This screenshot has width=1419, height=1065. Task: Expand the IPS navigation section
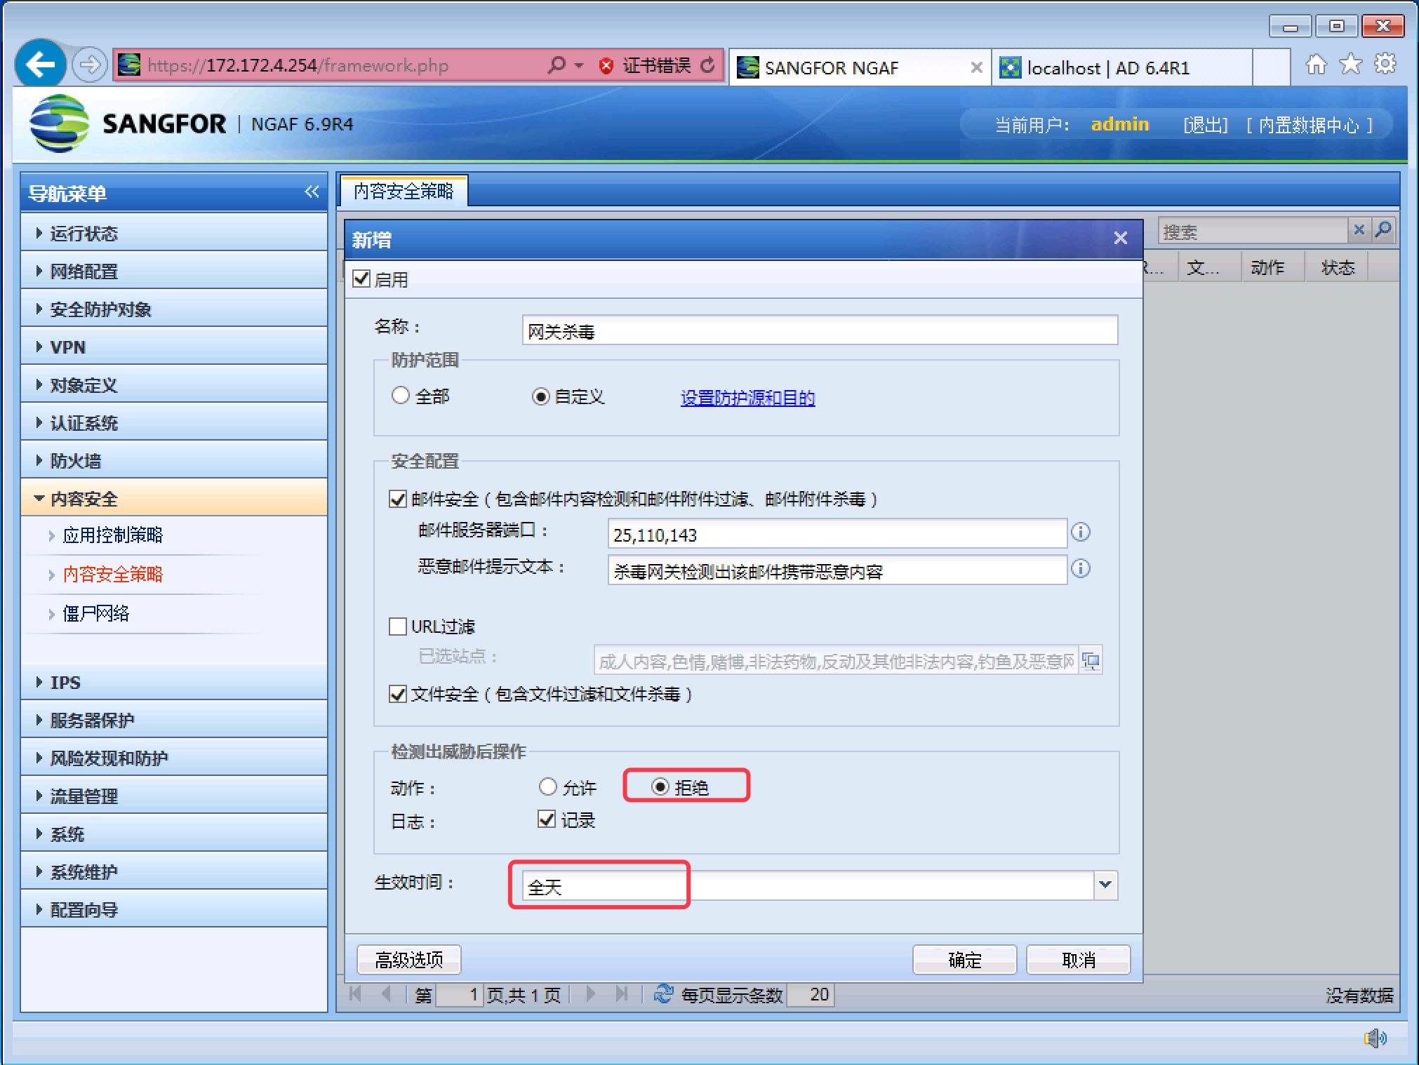point(65,682)
